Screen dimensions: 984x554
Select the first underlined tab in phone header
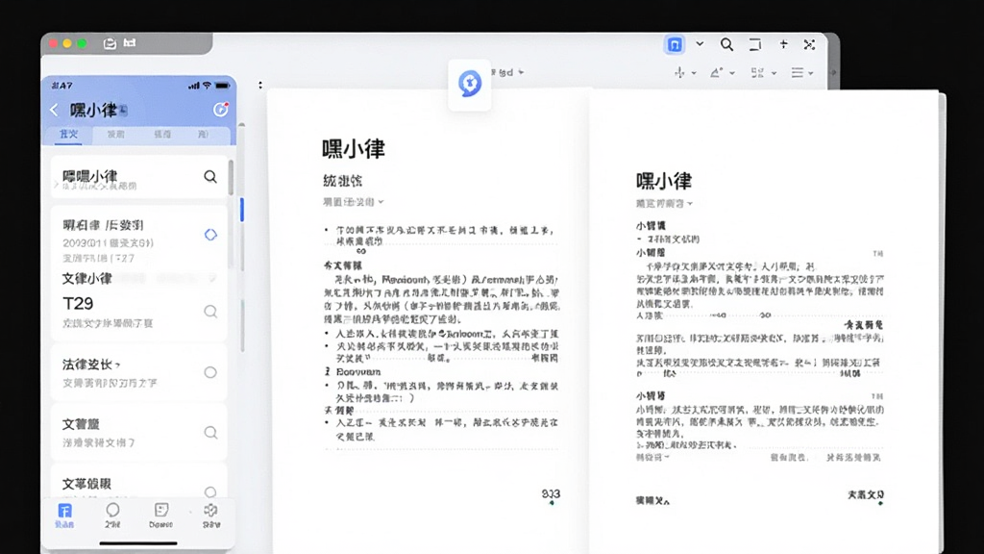(68, 135)
